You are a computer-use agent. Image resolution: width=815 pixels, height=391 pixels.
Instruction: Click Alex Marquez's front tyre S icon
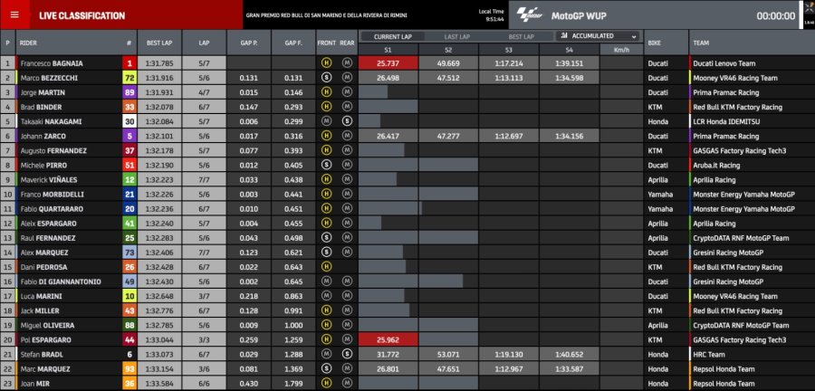click(326, 253)
